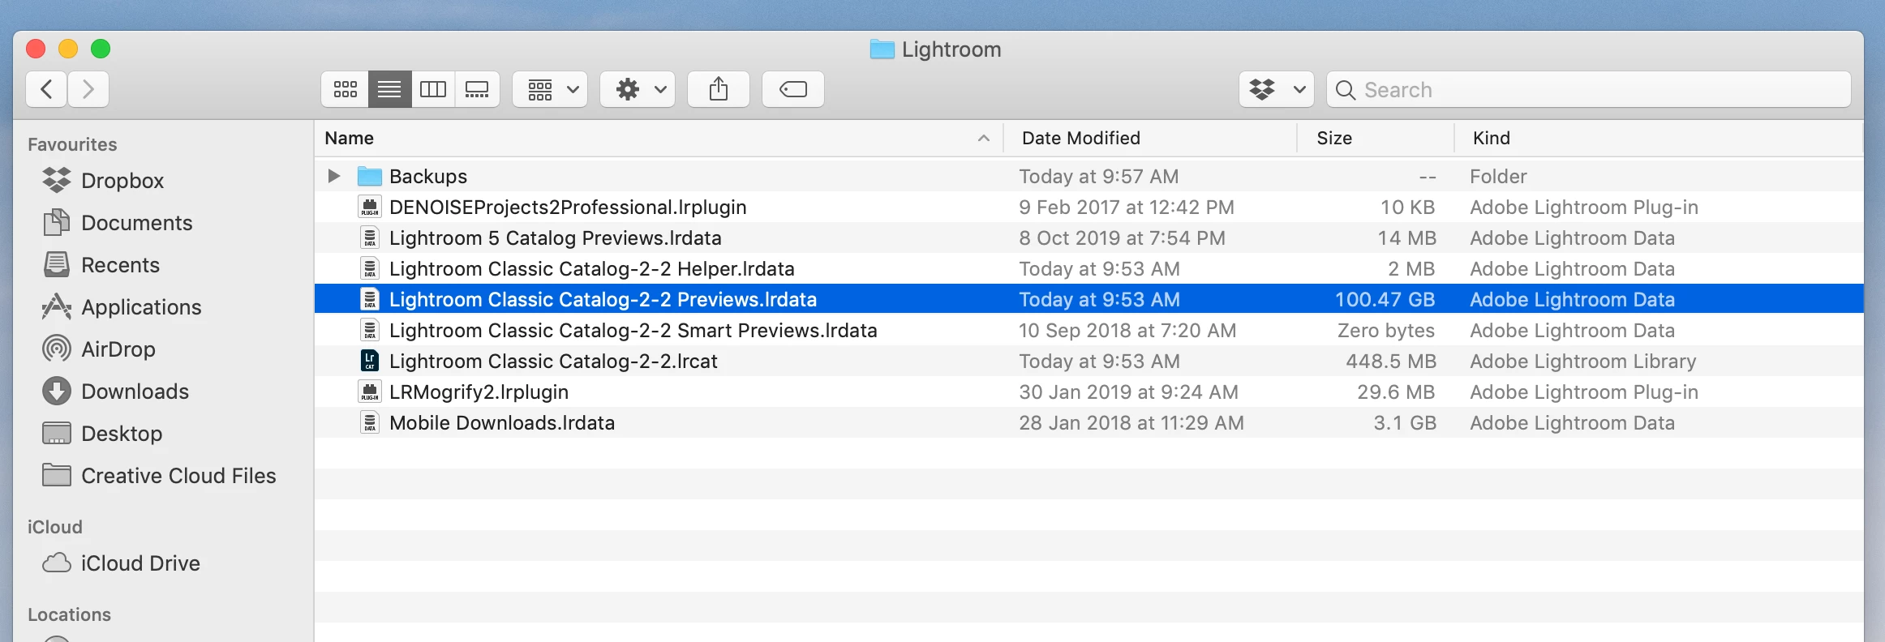Click the Share toolbar button
The width and height of the screenshot is (1885, 642).
719,89
